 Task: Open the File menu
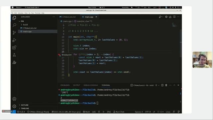(12, 13)
